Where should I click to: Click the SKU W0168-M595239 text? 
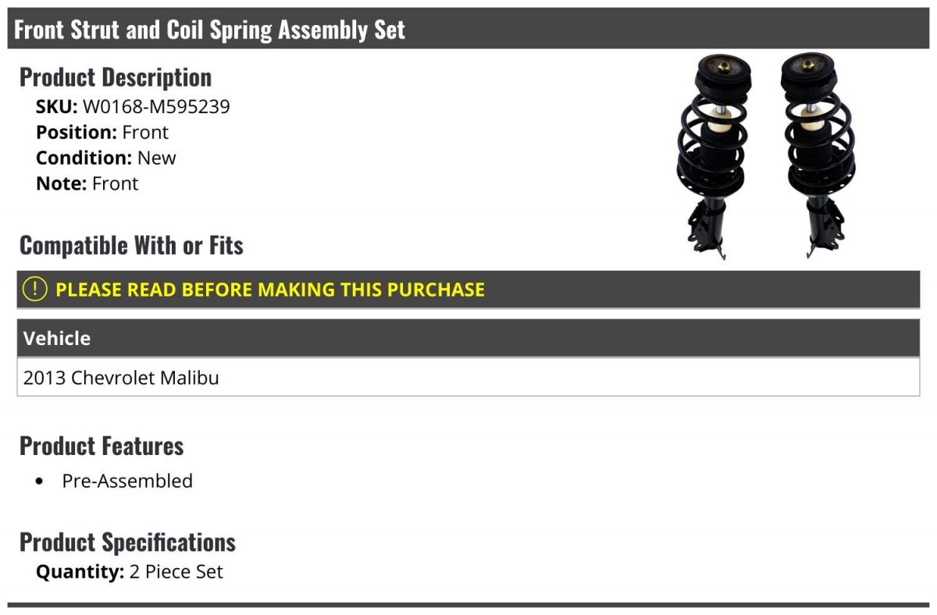click(133, 106)
